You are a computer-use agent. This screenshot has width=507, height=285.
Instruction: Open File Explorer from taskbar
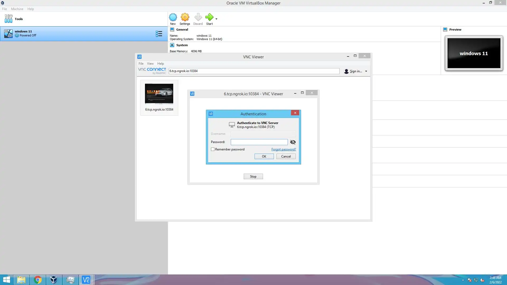21,280
